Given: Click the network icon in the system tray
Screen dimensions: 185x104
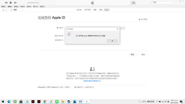Looking at the screenshot, I should click(163, 101).
